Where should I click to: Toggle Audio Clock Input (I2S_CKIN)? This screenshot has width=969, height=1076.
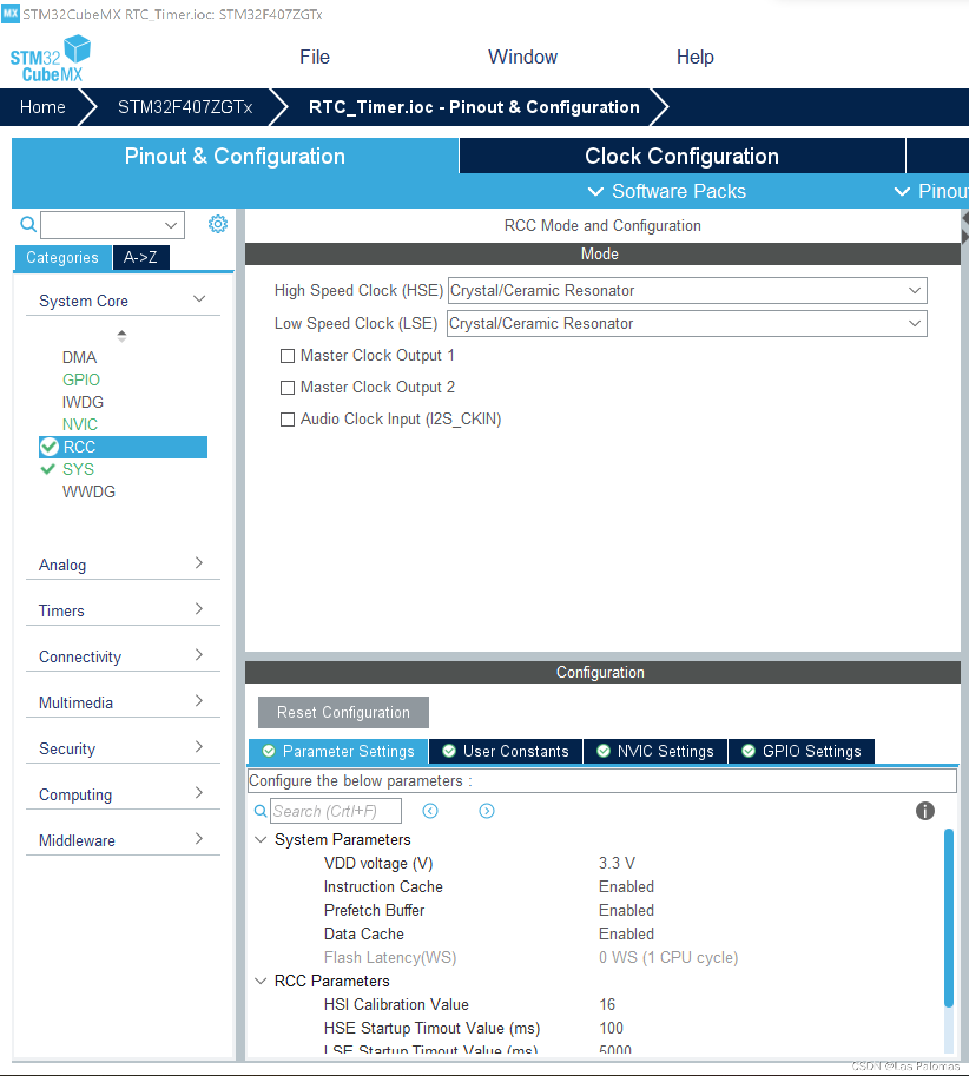tap(287, 420)
